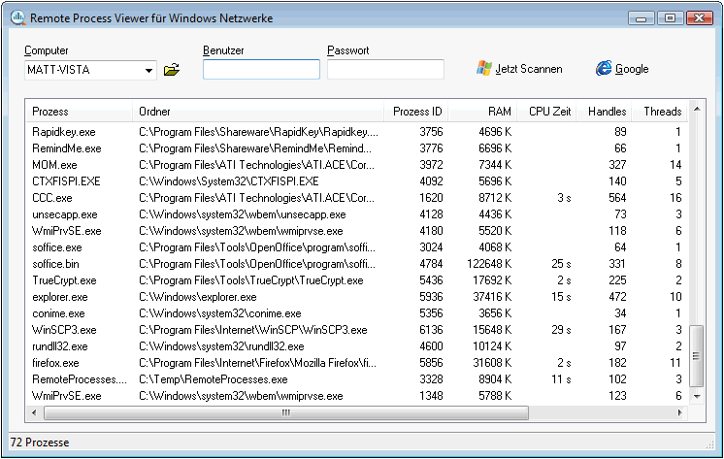Click the 25 s CPU time value

pos(561,264)
